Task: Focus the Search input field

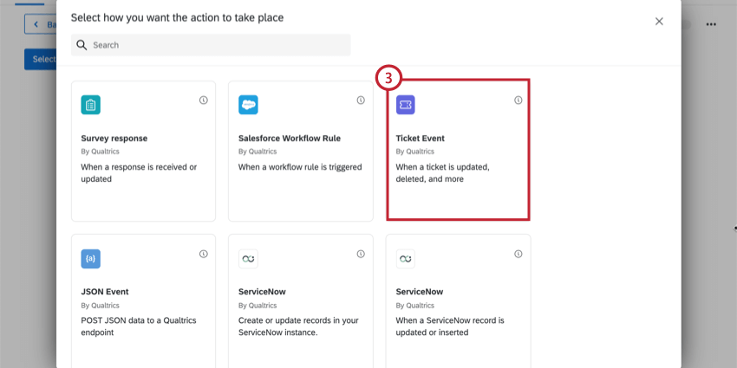Action: [x=211, y=45]
